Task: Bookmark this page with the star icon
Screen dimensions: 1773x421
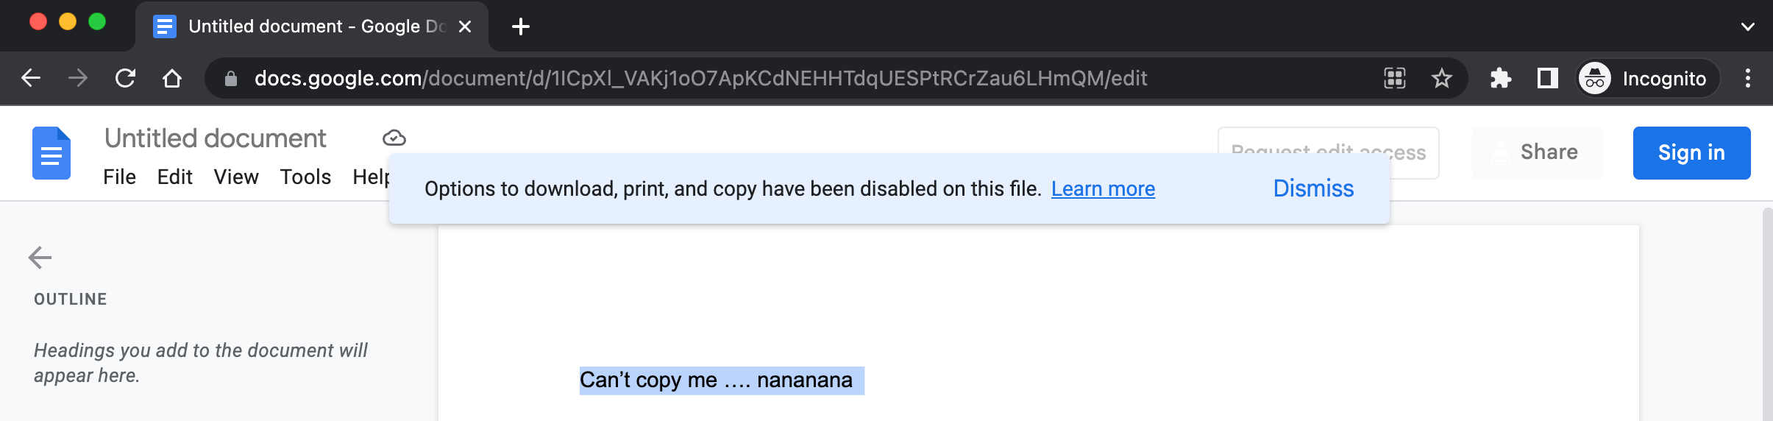Action: pyautogui.click(x=1441, y=78)
